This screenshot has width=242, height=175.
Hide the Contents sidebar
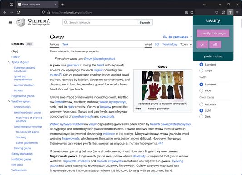click(30, 44)
